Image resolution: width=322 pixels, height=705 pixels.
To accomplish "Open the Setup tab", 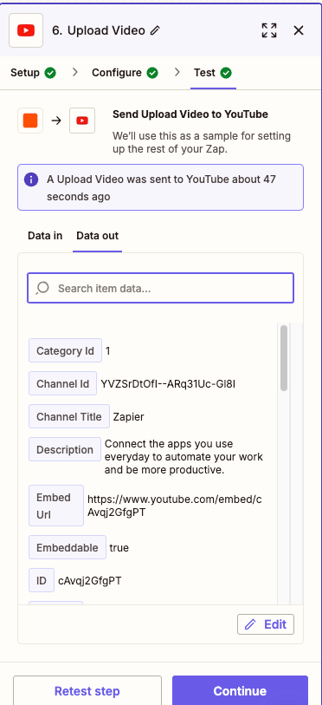I will (33, 73).
